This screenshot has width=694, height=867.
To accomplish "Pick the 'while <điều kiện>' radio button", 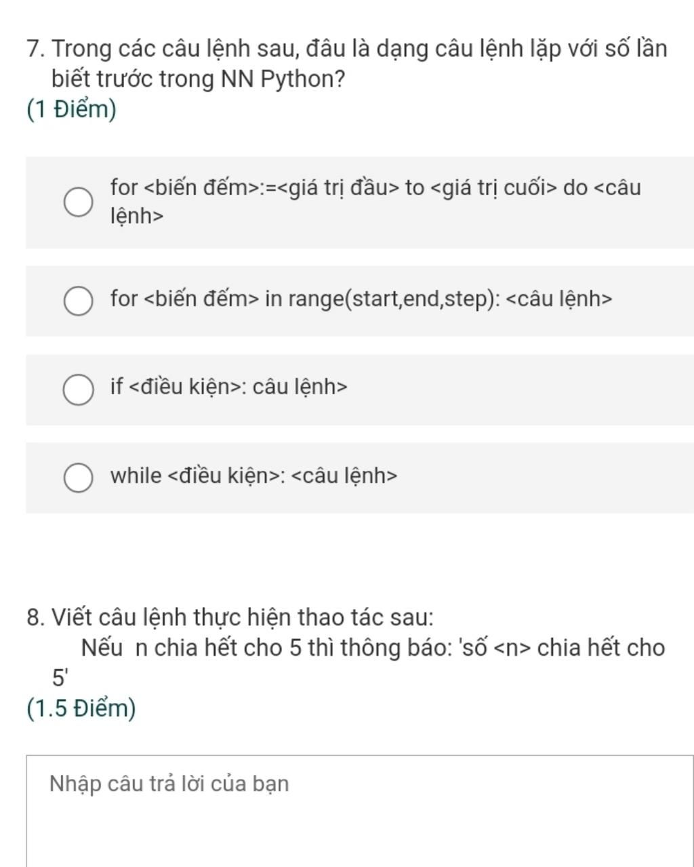I will 78,478.
